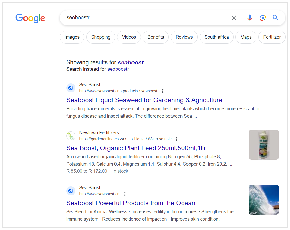Click the first Sea Boost globe favicon

coord(71,88)
